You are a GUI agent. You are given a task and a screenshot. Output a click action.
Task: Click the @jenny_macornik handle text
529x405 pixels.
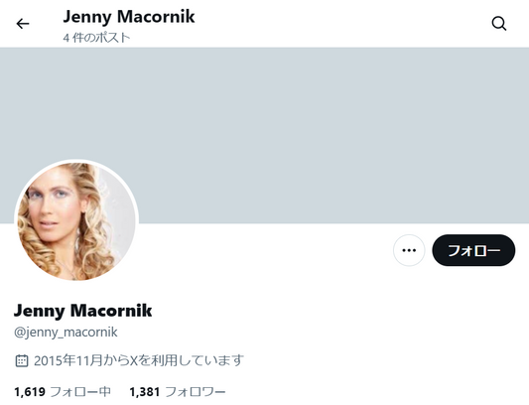coord(66,333)
